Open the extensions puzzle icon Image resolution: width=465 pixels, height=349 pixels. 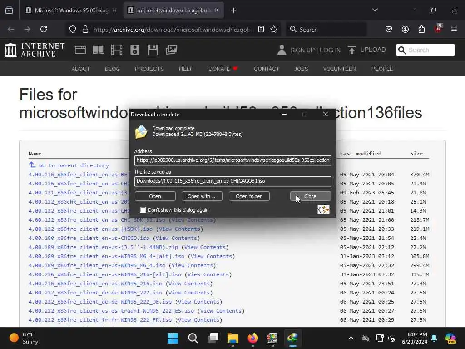pyautogui.click(x=421, y=29)
